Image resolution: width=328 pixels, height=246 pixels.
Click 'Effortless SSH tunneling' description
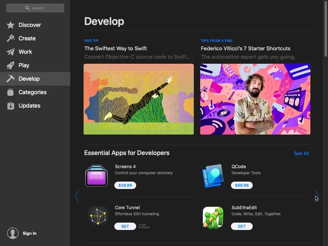tap(137, 214)
